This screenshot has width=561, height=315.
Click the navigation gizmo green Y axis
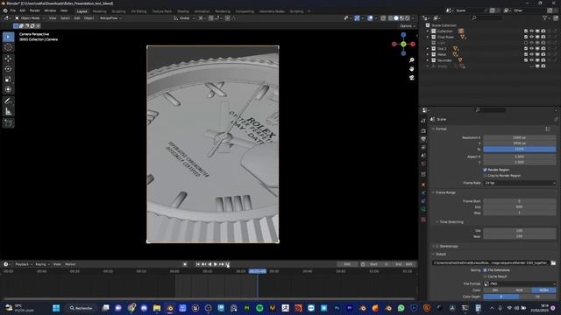coord(403,45)
